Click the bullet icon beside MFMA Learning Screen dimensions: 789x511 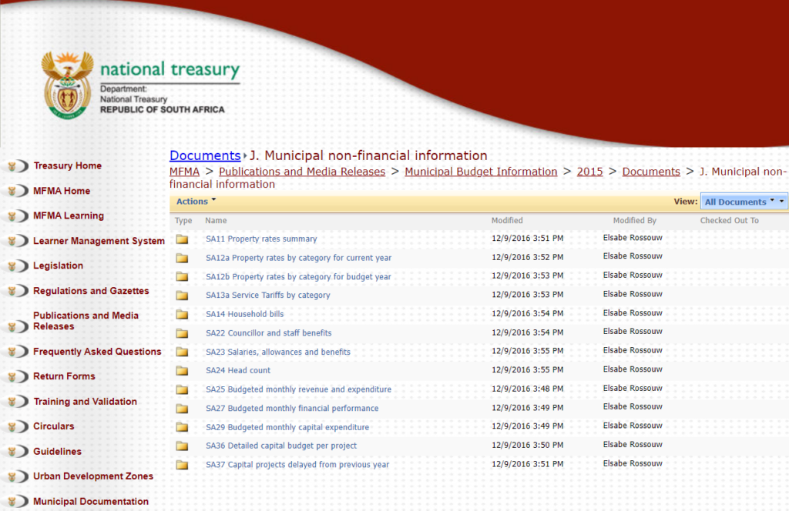pos(17,216)
